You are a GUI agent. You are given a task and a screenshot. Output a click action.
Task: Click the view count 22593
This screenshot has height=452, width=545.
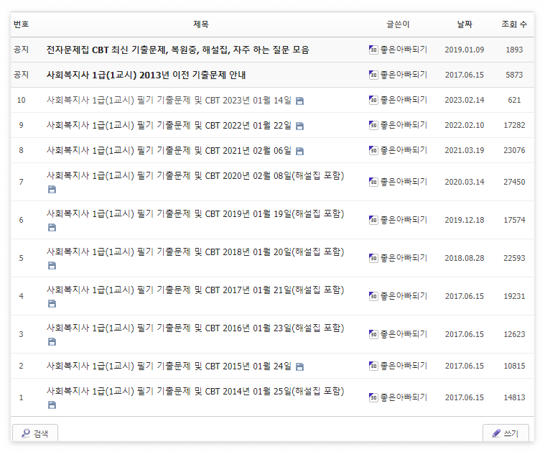coord(514,258)
